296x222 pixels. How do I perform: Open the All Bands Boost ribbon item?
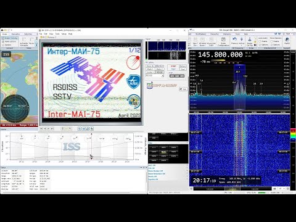pyautogui.click(x=202, y=41)
